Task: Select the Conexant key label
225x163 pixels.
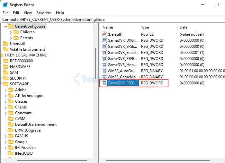Action: point(23,113)
